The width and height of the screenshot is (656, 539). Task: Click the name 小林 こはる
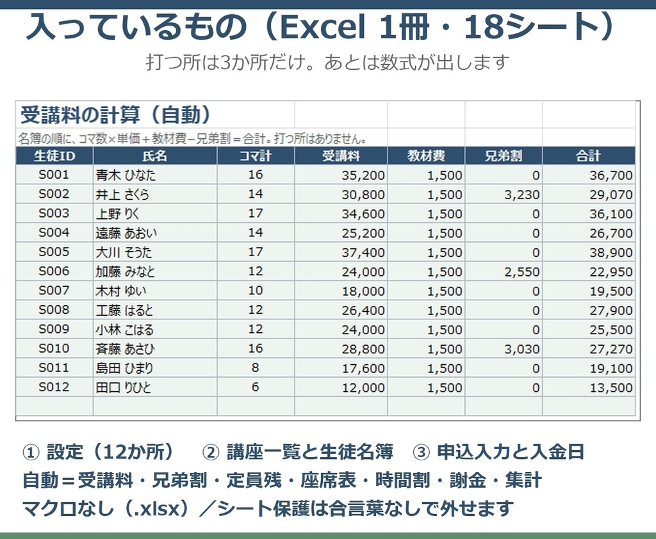click(125, 329)
